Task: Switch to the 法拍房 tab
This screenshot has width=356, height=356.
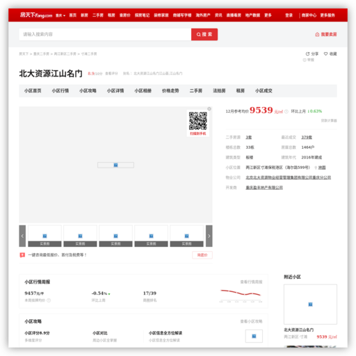Action: [219, 90]
